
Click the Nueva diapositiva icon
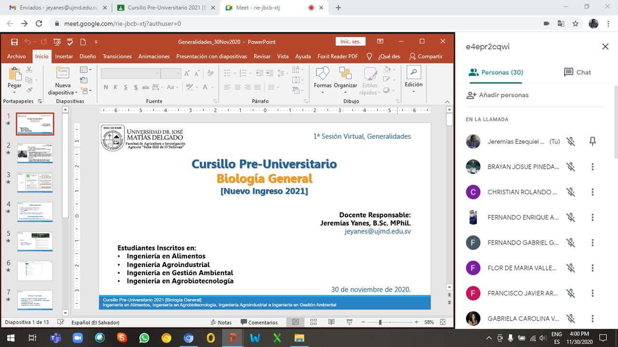[x=63, y=74]
